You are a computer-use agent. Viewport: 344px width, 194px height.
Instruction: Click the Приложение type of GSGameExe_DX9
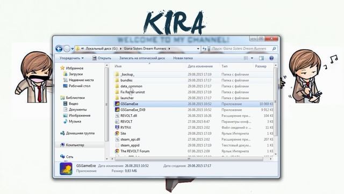232,110
